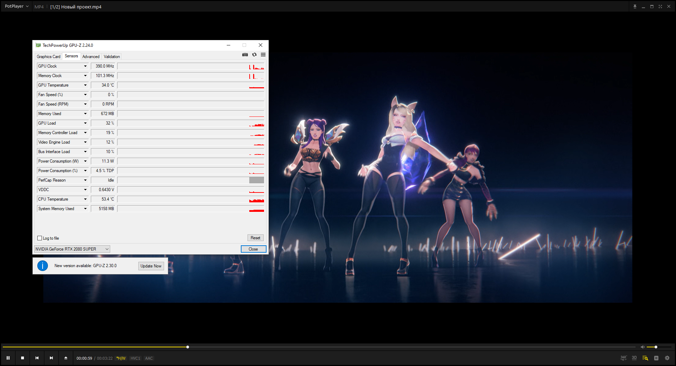Click the PerfCap Reason gray status bar
Image resolution: width=676 pixels, height=366 pixels.
pos(257,180)
